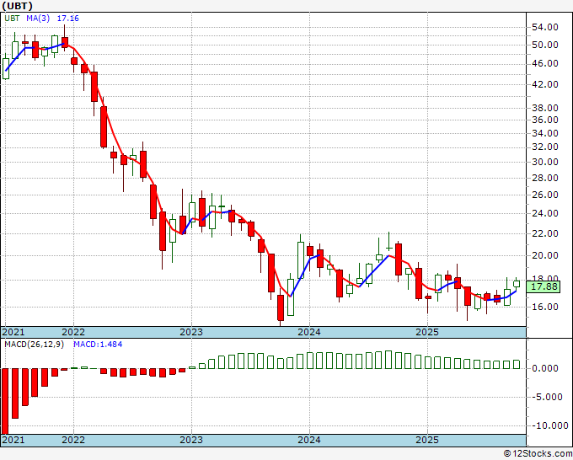573x460 pixels.
Task: Click the 20.00 price axis label
Action: click(544, 255)
